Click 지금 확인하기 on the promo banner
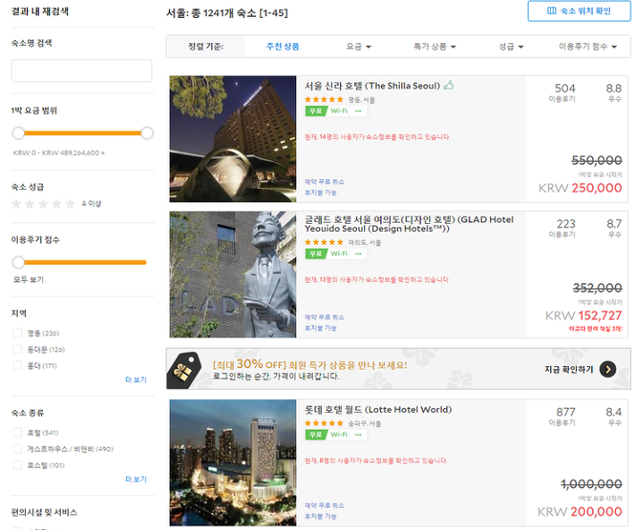 [x=569, y=370]
